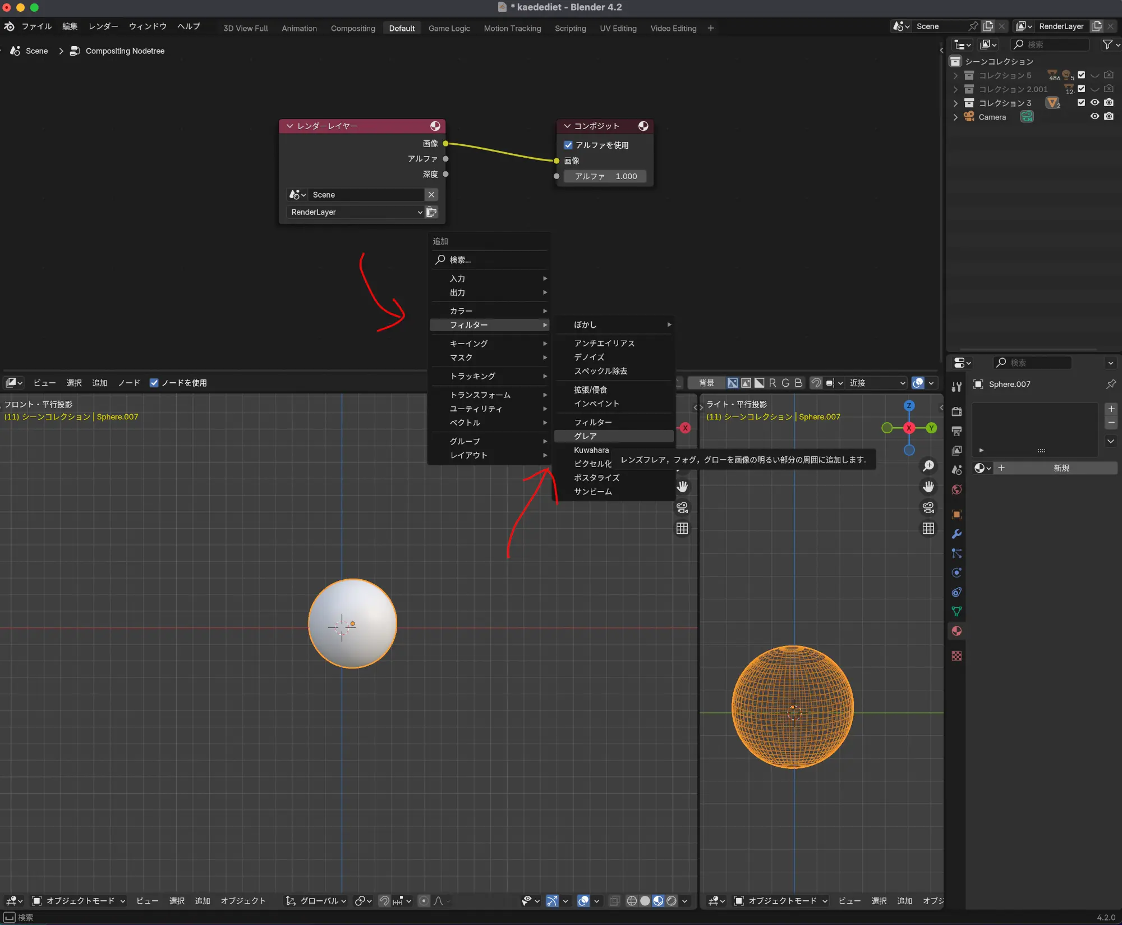Image resolution: width=1122 pixels, height=925 pixels.
Task: Click the green Y axis gizmo handle
Action: tap(931, 428)
